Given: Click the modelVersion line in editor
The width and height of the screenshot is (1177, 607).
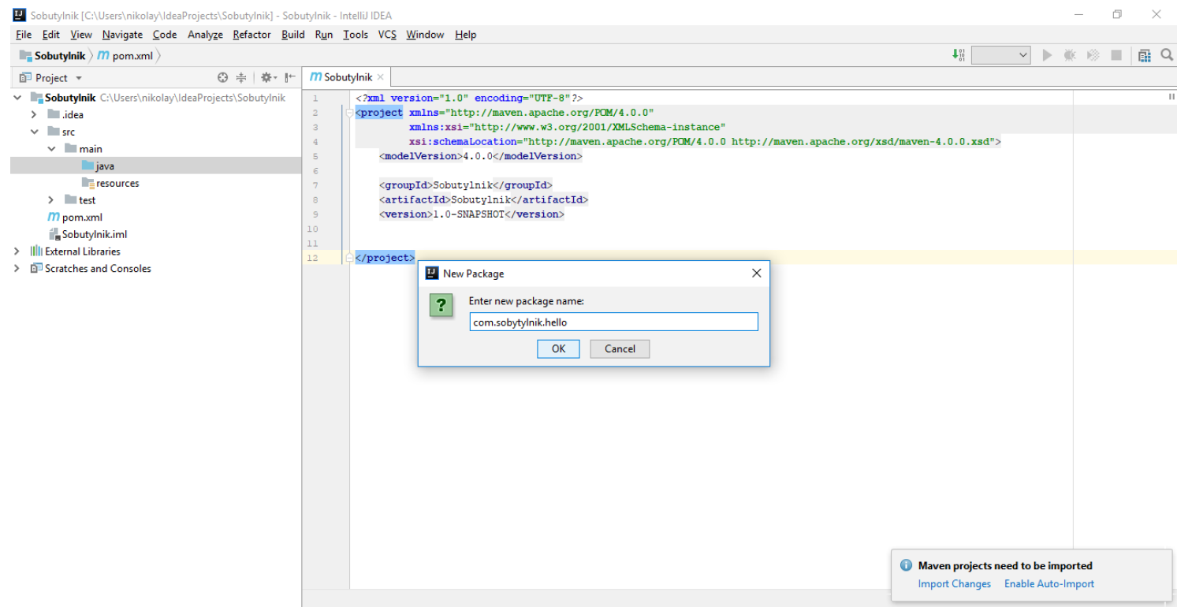Looking at the screenshot, I should tap(480, 156).
